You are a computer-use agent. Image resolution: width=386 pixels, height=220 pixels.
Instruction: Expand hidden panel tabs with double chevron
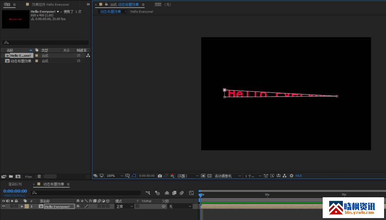click(x=88, y=4)
